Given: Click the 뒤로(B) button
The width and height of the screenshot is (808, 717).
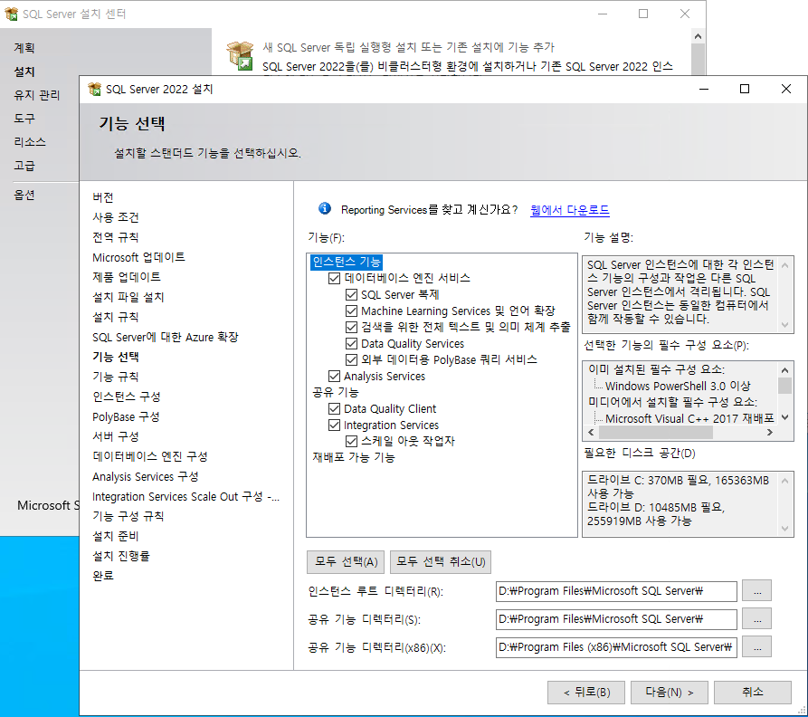Looking at the screenshot, I should 586,693.
